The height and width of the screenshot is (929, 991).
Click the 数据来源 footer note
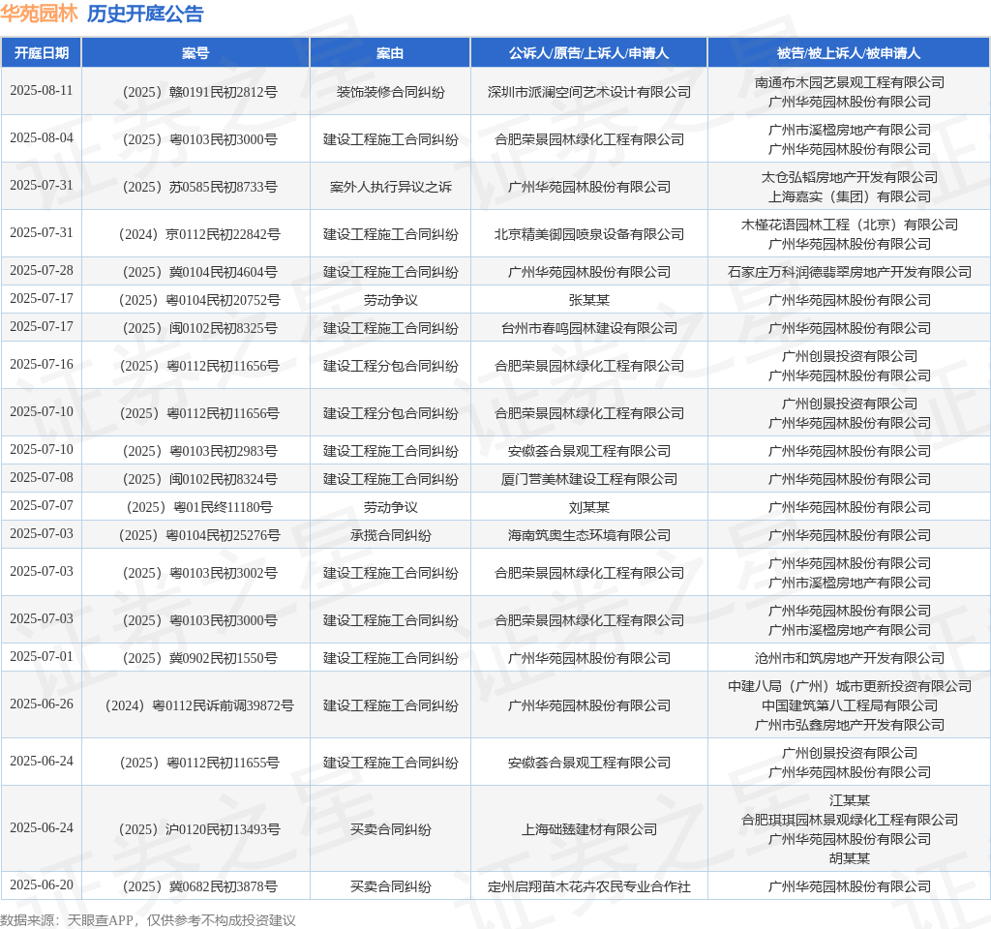point(148,920)
